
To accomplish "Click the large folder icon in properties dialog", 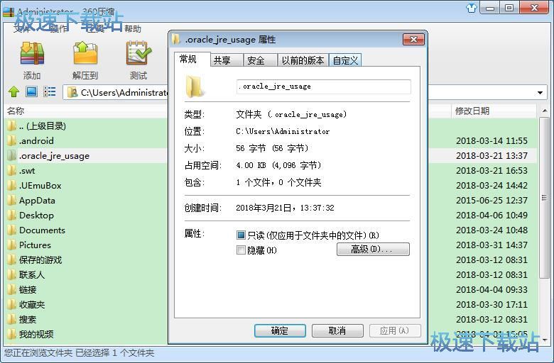I will (x=195, y=86).
